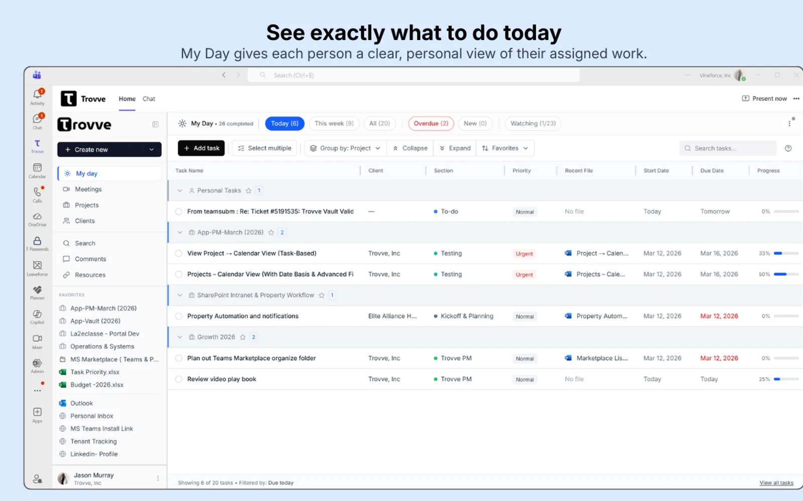Select the Watching (1/23) filter
Viewport: 803px width, 501px height.
click(x=533, y=123)
